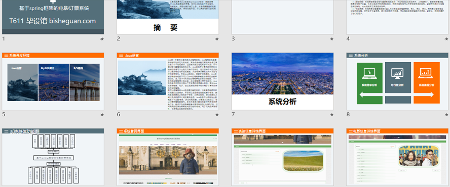Image resolution: width=450 pixels, height=187 pixels.
Task: Select the text-only slide 4 thumbnail
Action: (x=397, y=17)
